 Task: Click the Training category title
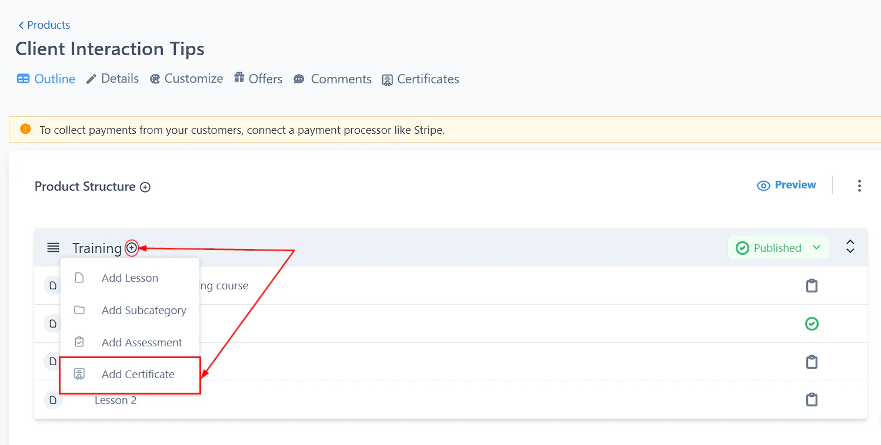pyautogui.click(x=97, y=248)
